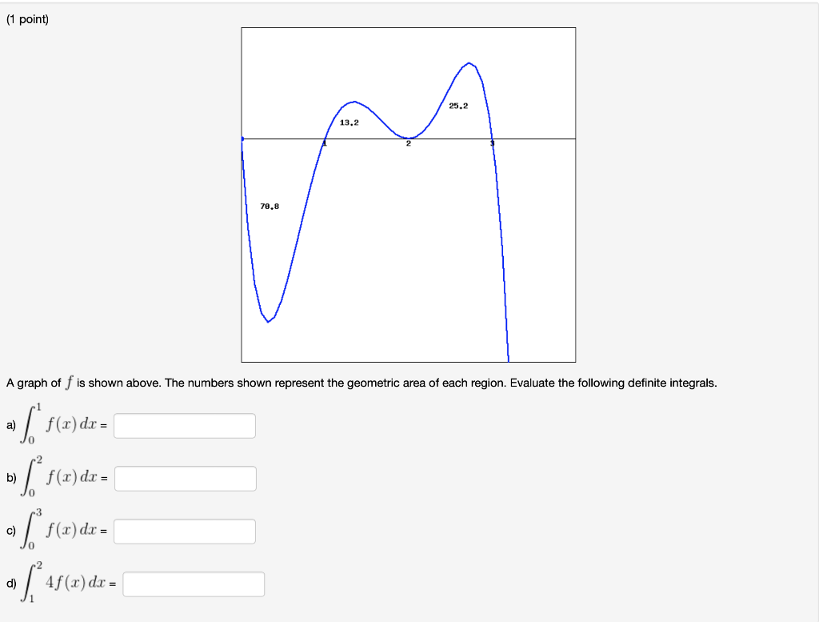
Task: Select the area label 70.8 on the graph
Action: point(270,205)
